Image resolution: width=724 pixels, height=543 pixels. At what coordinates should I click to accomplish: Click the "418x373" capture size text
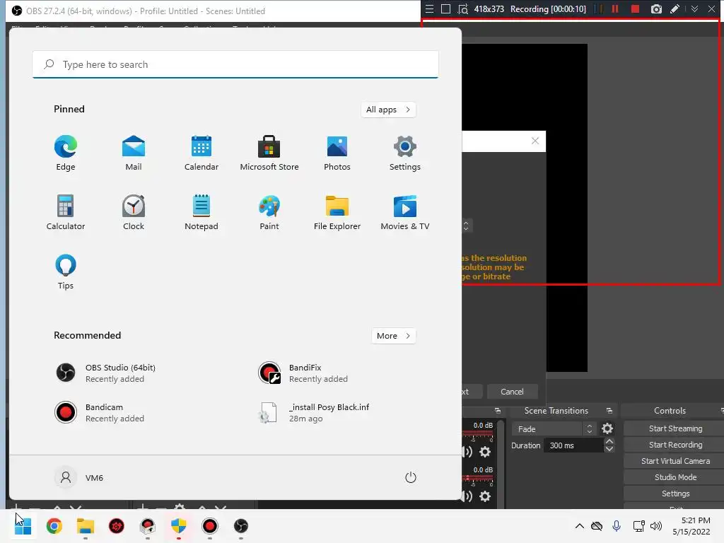click(489, 8)
